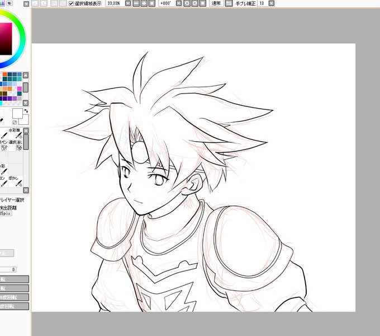Toggle the transparent color small checker icon
The height and width of the screenshot is (336, 380).
pos(15,122)
